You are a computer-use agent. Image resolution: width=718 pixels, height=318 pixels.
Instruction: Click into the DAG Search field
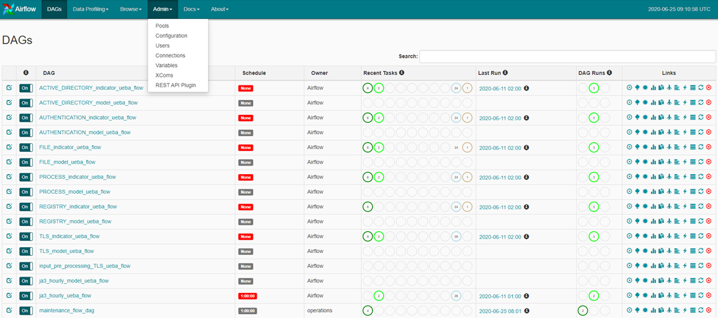tap(567, 57)
